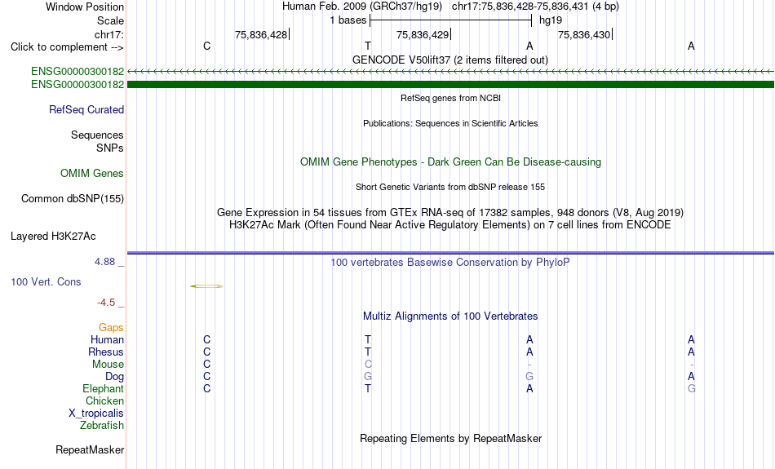Click the Dog row's first G base
The width and height of the screenshot is (775, 469).
[368, 377]
